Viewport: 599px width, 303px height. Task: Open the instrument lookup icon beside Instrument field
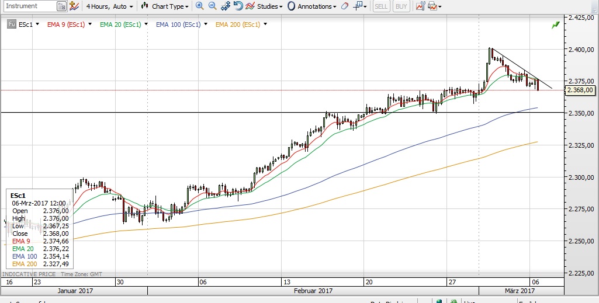[x=61, y=6]
